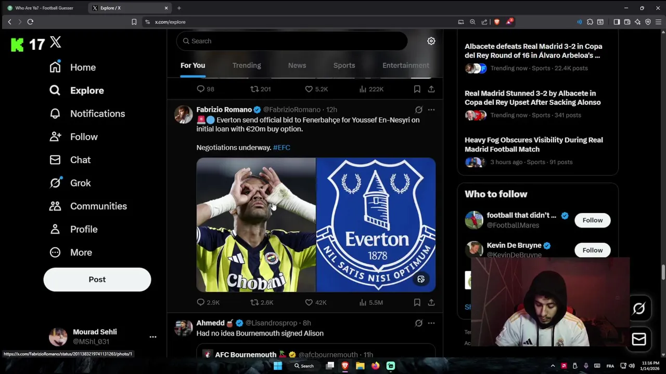Reload the page in browser toolbar
Viewport: 666px width, 374px height.
(x=30, y=22)
